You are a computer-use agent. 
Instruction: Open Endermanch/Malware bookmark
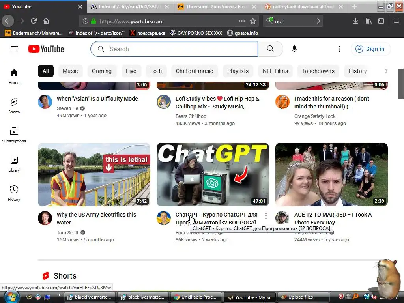coord(34,33)
